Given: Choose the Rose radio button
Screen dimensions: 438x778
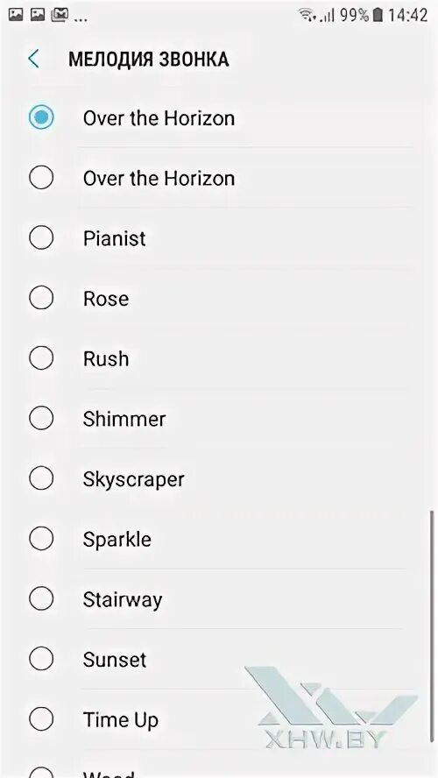Looking at the screenshot, I should (x=41, y=298).
